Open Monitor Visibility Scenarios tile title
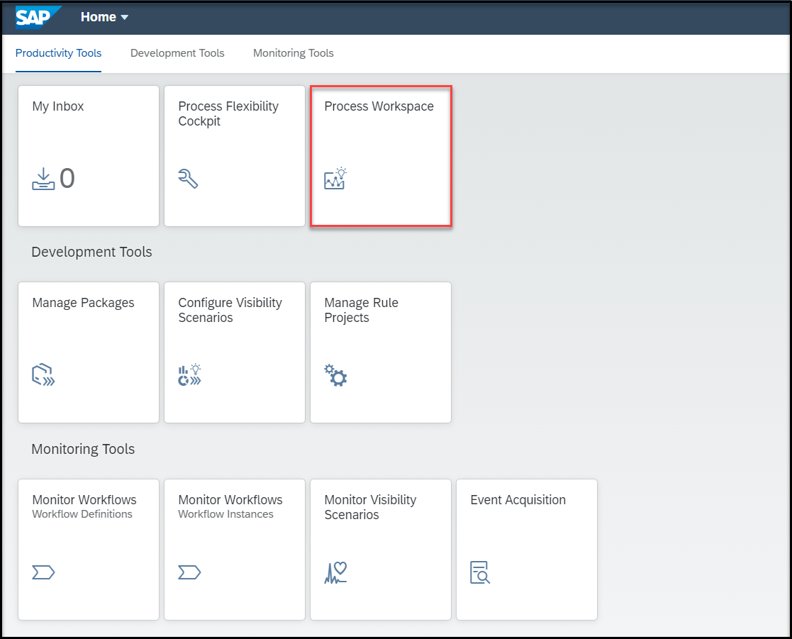 (370, 507)
